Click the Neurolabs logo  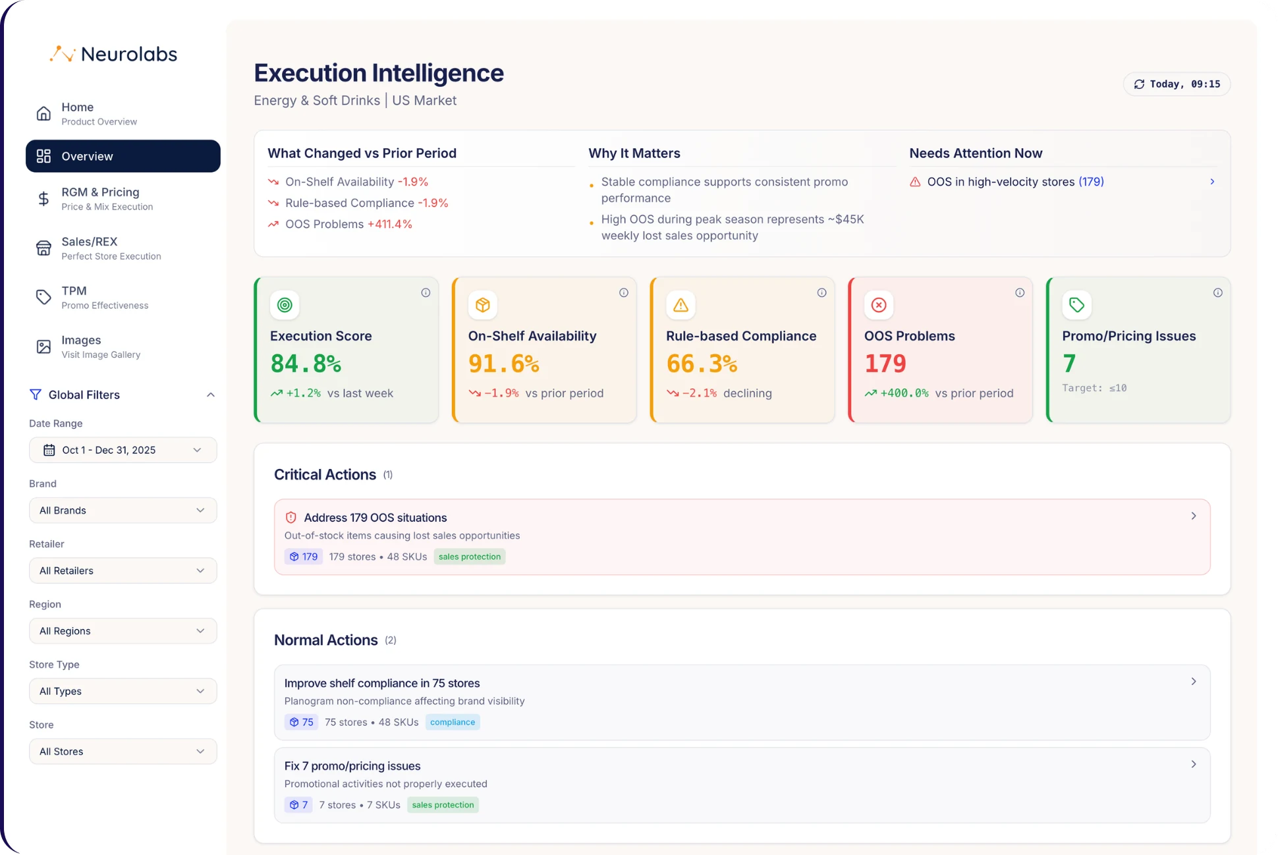pyautogui.click(x=113, y=54)
